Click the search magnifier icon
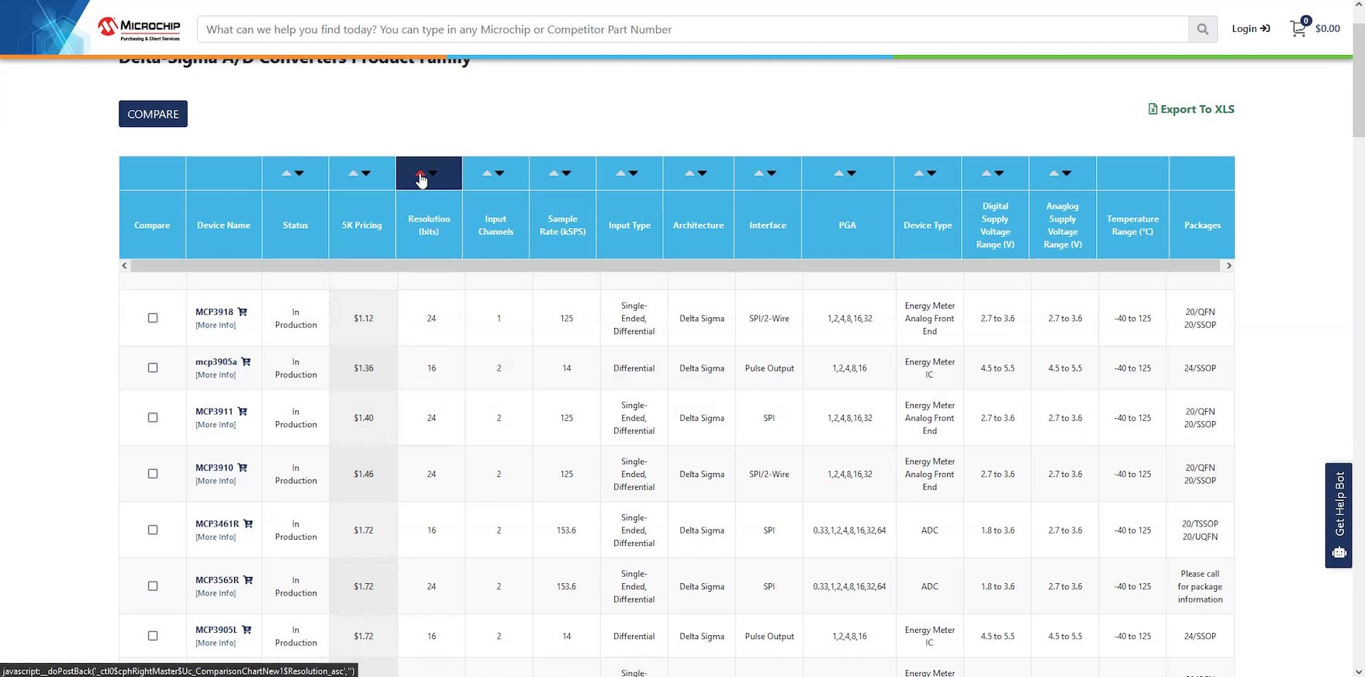 point(1202,29)
